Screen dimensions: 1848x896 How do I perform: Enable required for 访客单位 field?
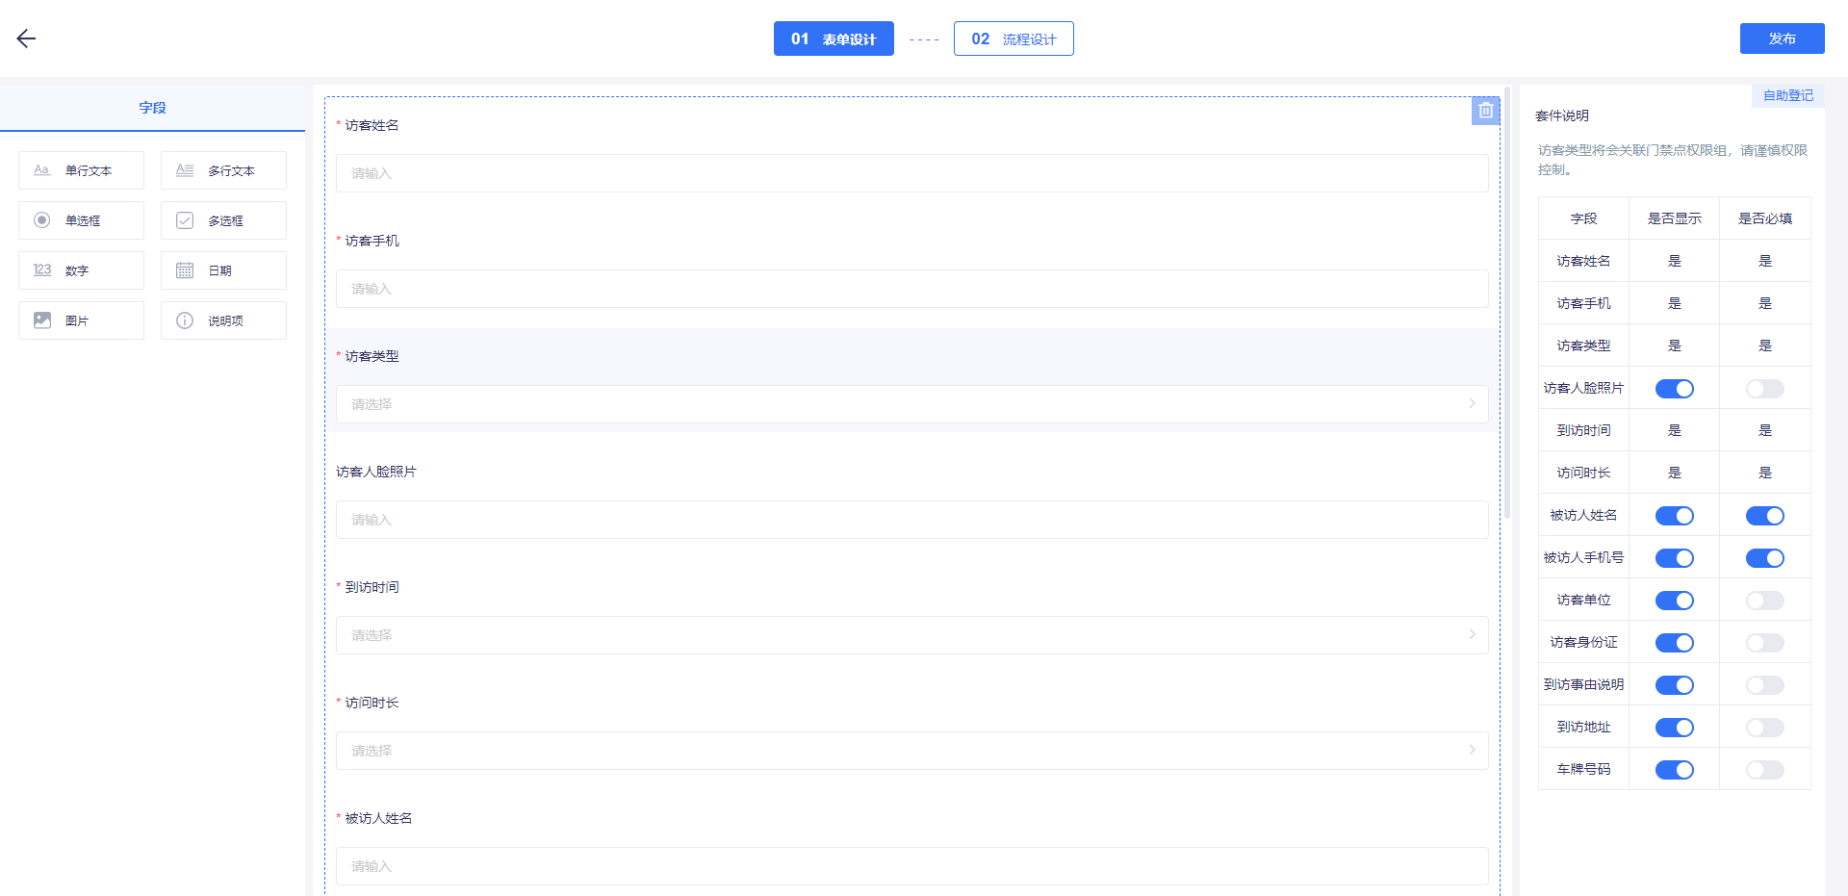click(x=1764, y=601)
